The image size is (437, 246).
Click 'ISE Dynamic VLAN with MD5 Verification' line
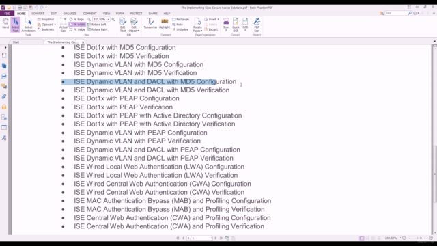[135, 73]
